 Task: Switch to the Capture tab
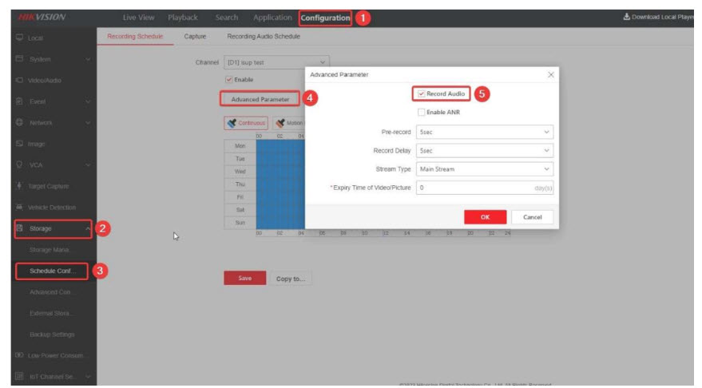click(195, 36)
